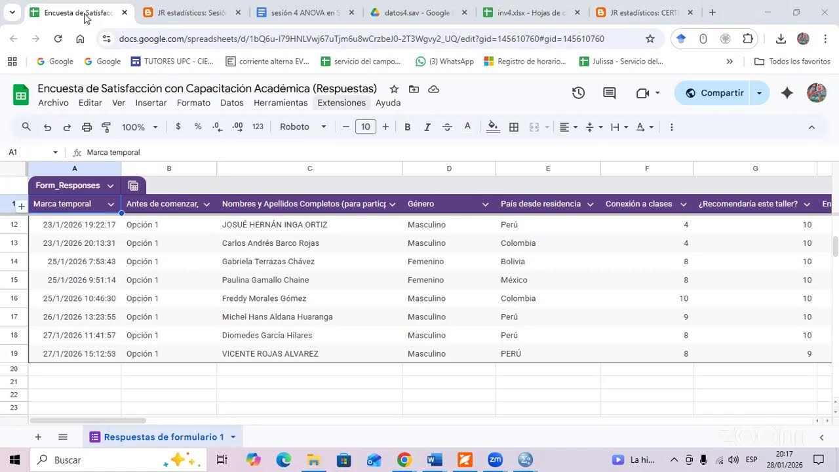The image size is (839, 472).
Task: Toggle bold formatting
Action: pyautogui.click(x=408, y=127)
